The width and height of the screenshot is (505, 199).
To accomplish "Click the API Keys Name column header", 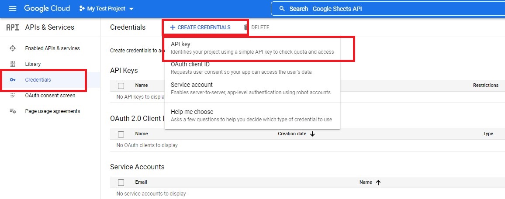I will click(142, 85).
